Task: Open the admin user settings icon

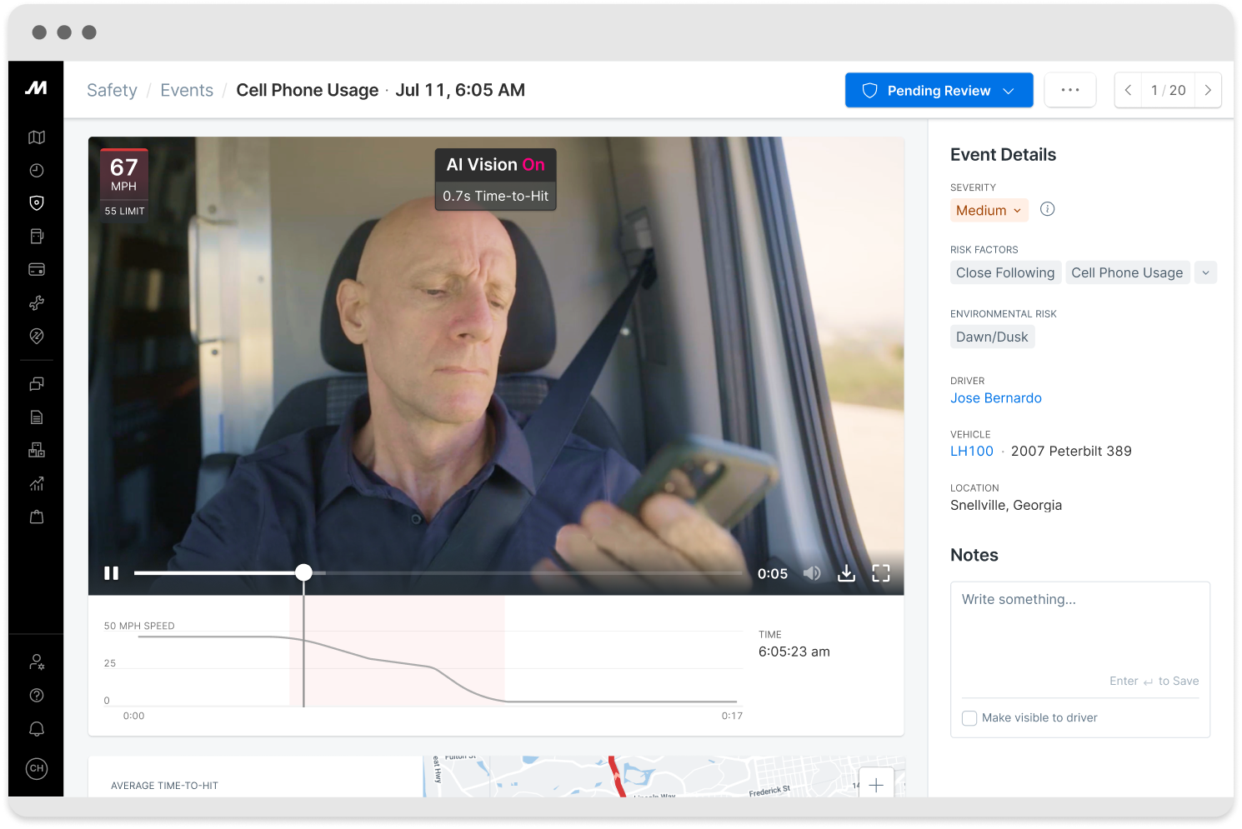Action: point(37,662)
